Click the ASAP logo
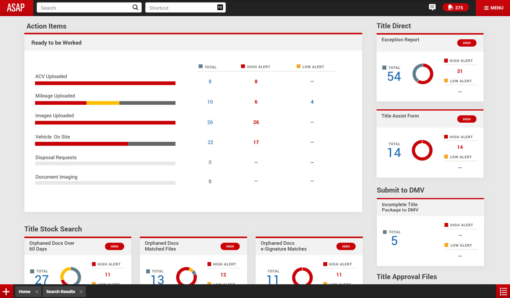Screen dimensions: 510x298 (16, 8)
